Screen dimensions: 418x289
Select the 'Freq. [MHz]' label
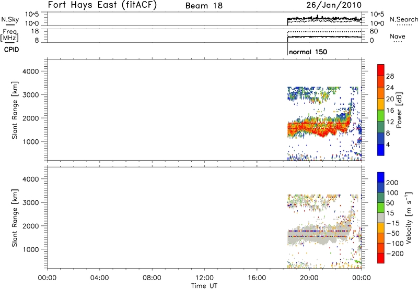tap(10, 35)
